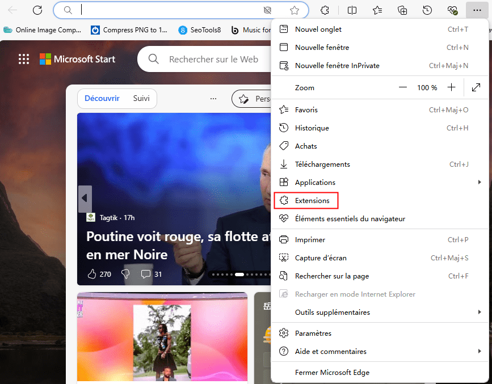The height and width of the screenshot is (384, 492).
Task: Click the Microsoft Start logo
Action: pyautogui.click(x=77, y=59)
